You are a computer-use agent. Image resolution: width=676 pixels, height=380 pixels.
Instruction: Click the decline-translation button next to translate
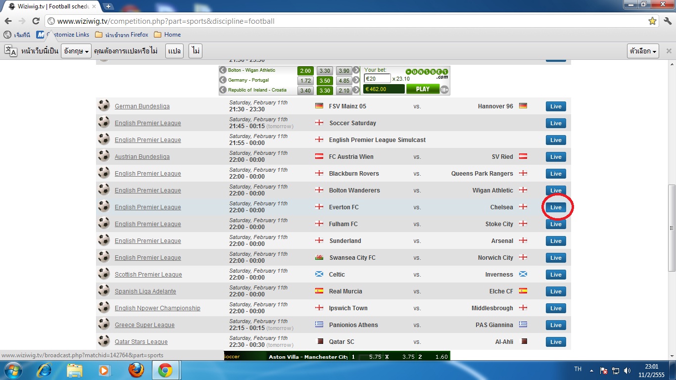point(195,51)
